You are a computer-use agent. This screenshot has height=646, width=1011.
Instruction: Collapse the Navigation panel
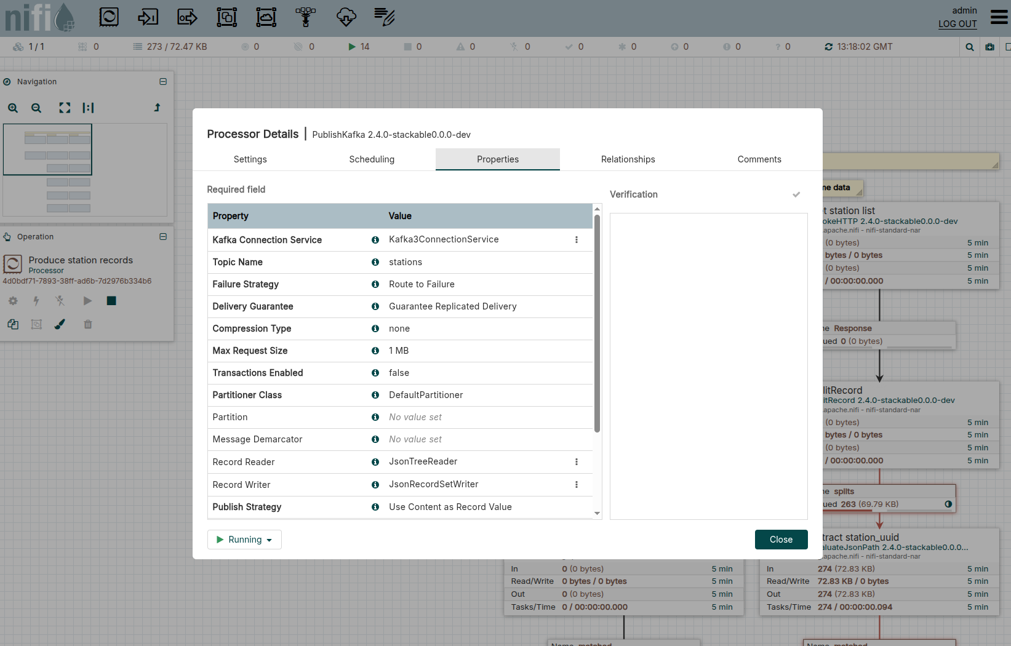coord(163,82)
